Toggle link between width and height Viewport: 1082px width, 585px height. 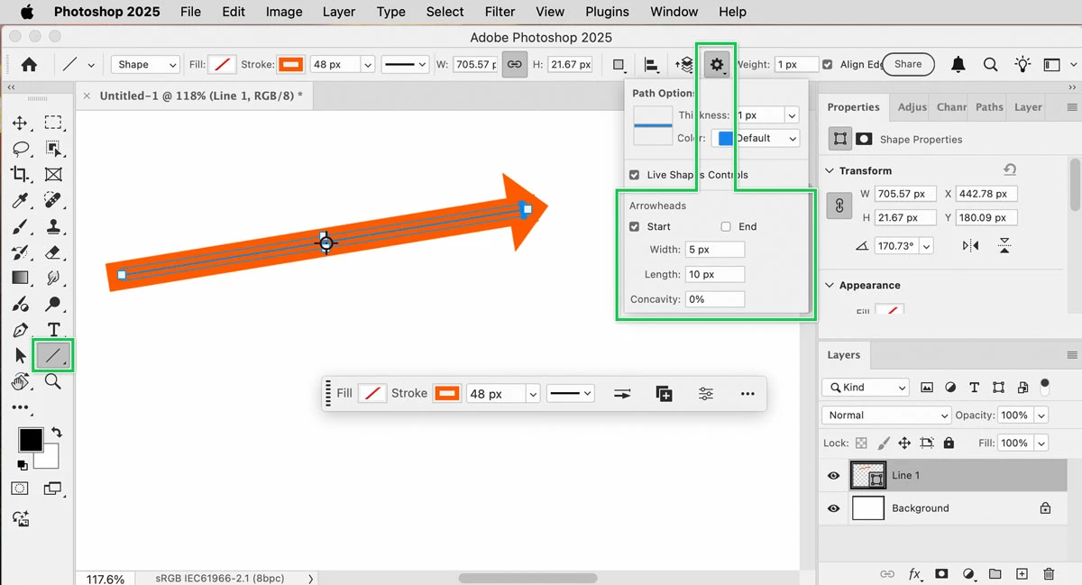pos(515,64)
